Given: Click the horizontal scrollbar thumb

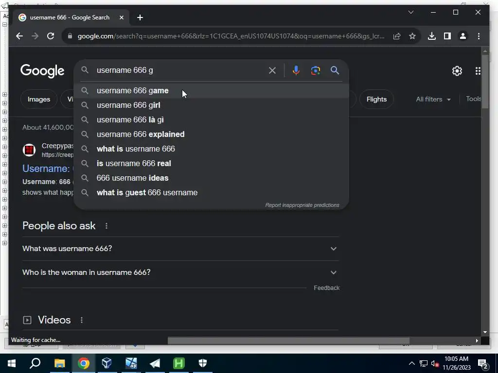Looking at the screenshot, I should point(288,340).
